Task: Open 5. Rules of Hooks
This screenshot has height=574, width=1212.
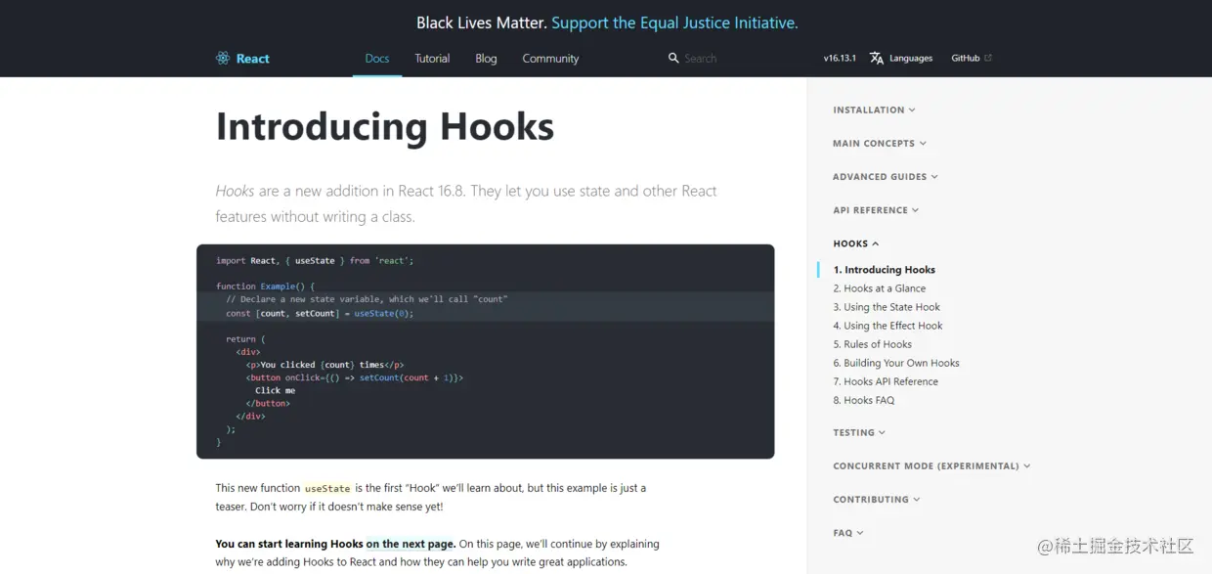Action: tap(872, 344)
